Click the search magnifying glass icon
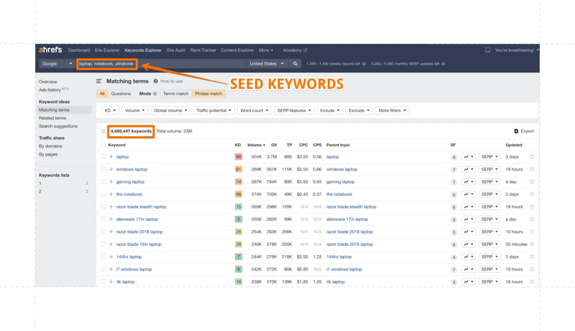 coord(295,63)
